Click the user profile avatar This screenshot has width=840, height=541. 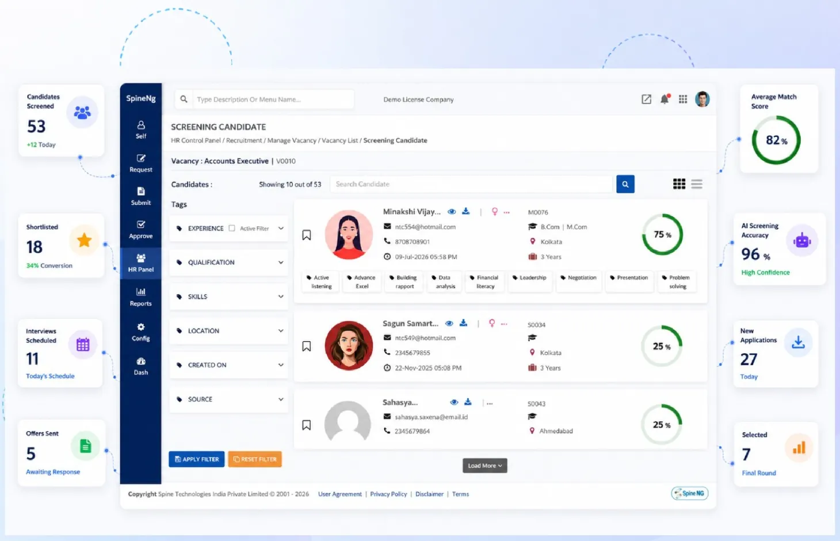[702, 99]
